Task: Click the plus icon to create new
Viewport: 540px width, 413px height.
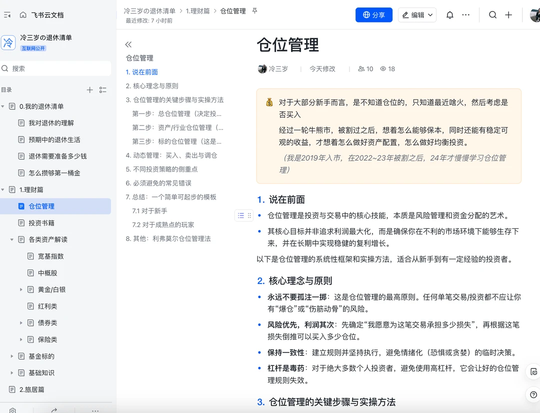Action: click(x=508, y=15)
